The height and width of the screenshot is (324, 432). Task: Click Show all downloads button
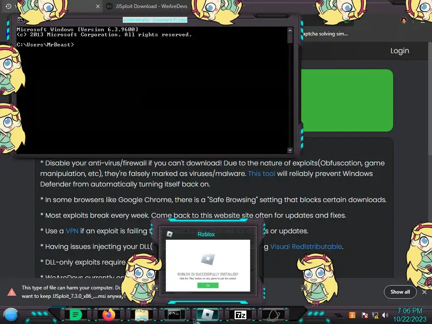click(x=400, y=292)
